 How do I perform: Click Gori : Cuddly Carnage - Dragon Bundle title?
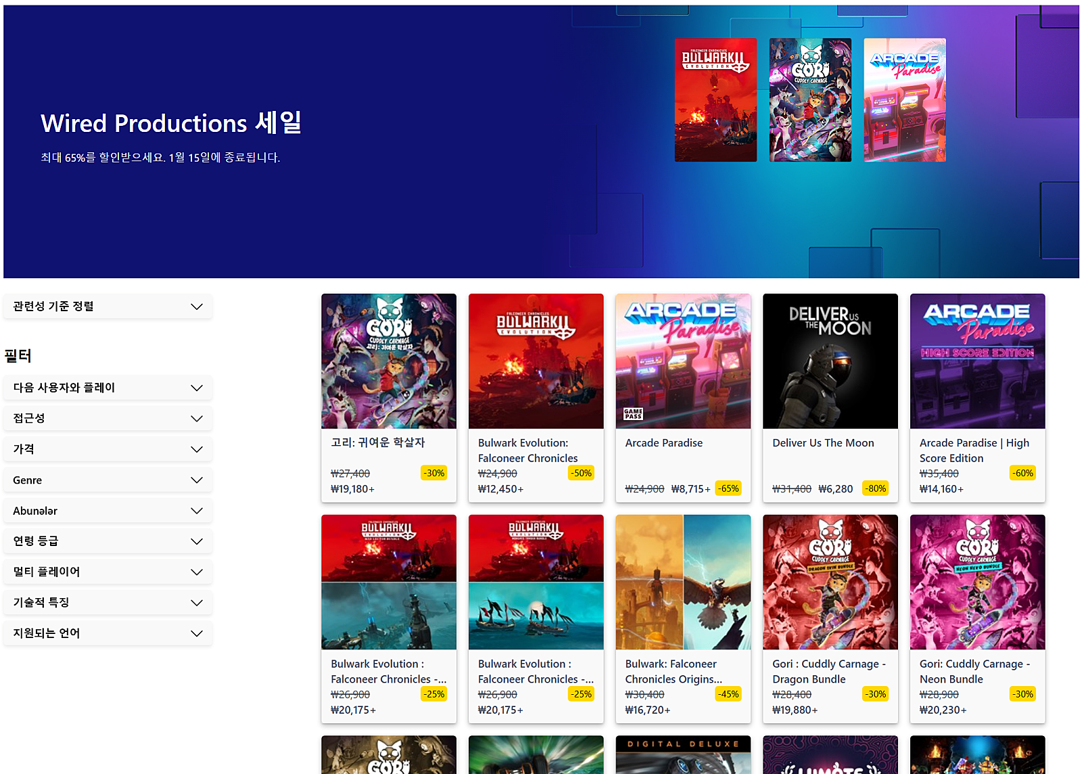click(829, 672)
